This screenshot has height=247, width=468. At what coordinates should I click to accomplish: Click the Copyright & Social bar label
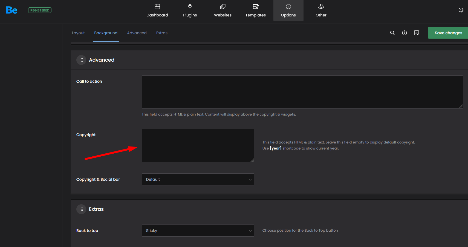[98, 179]
